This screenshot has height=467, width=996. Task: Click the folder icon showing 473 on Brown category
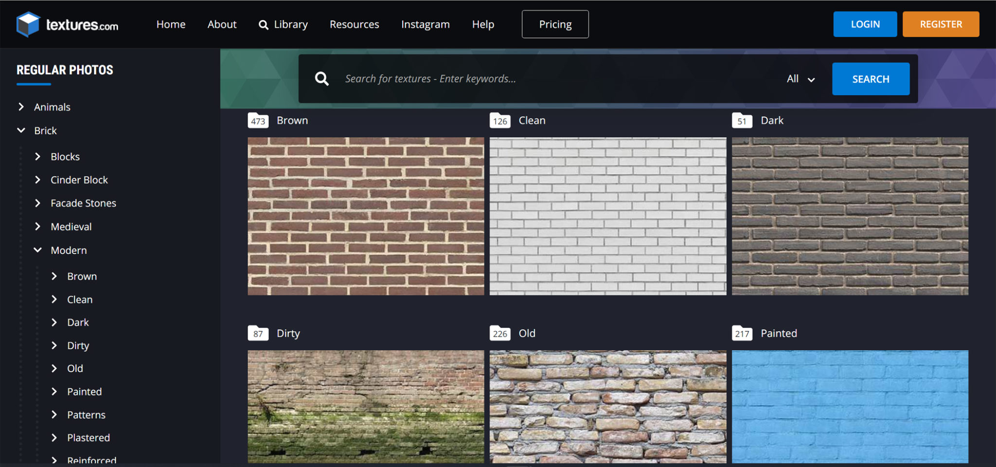click(x=258, y=120)
